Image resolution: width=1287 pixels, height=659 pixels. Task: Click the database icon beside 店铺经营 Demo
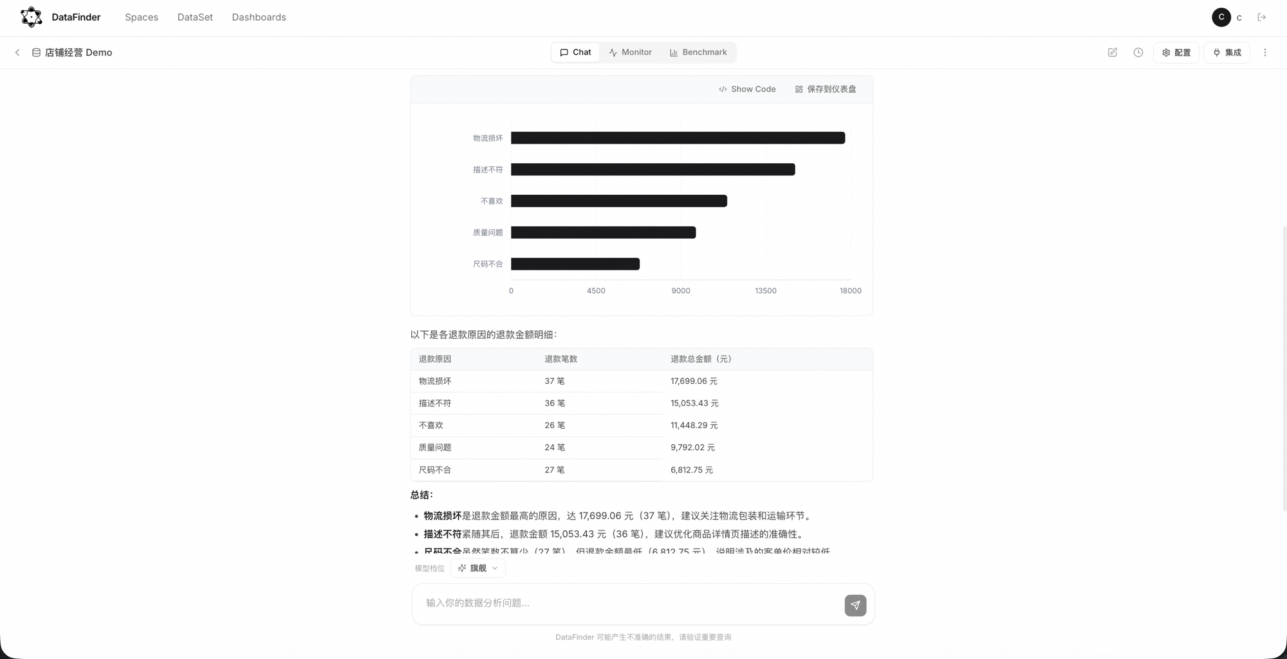(x=37, y=53)
